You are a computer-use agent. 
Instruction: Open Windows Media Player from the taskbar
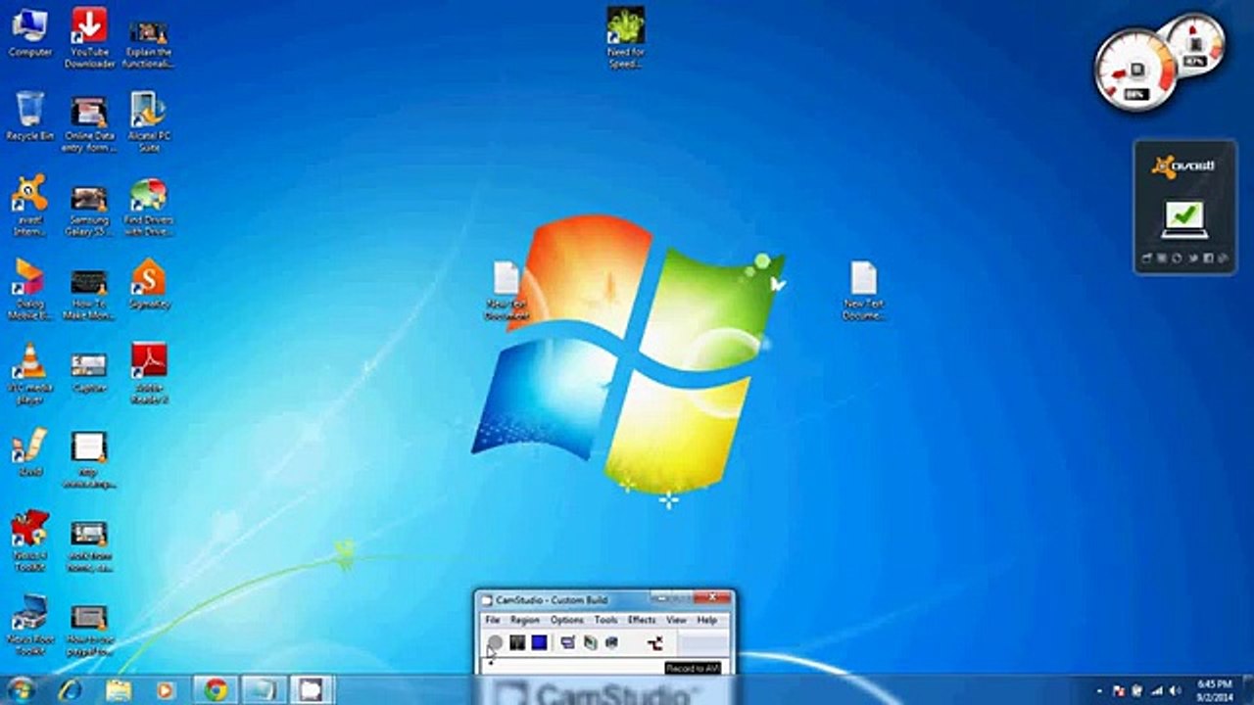click(166, 689)
